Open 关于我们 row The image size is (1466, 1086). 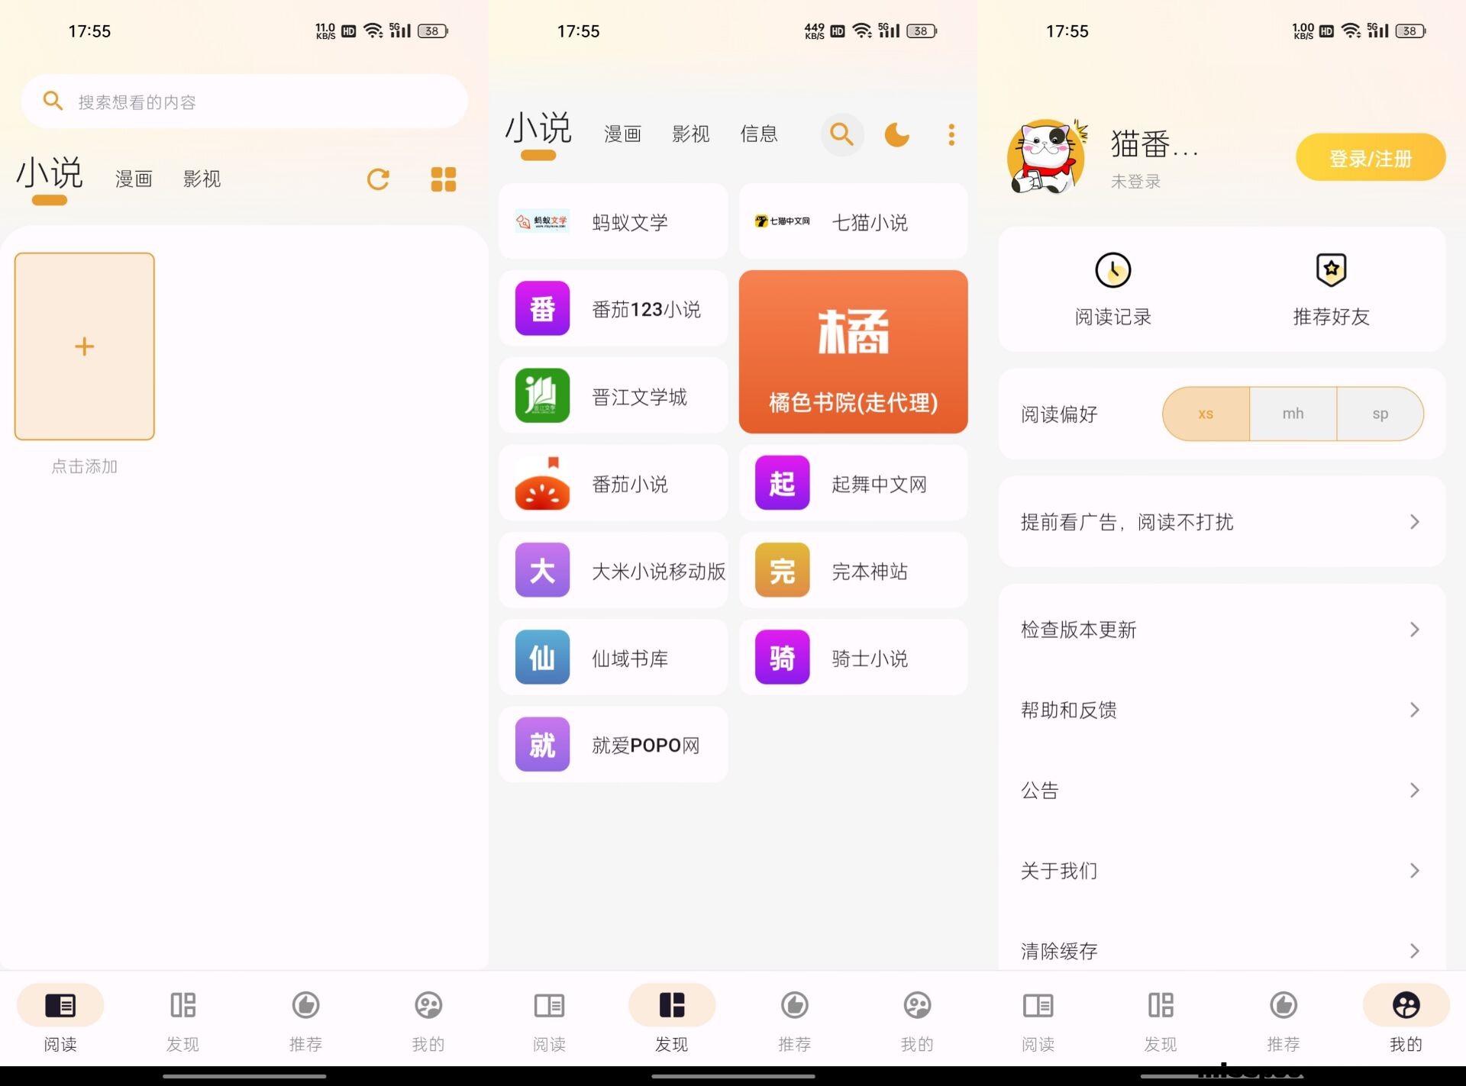1222,871
